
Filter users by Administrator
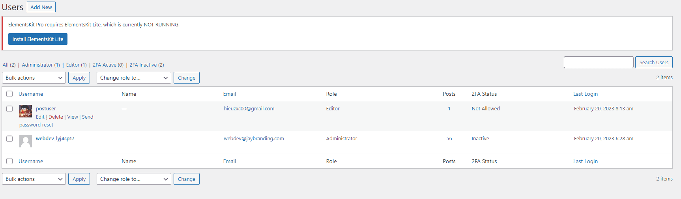pos(37,65)
